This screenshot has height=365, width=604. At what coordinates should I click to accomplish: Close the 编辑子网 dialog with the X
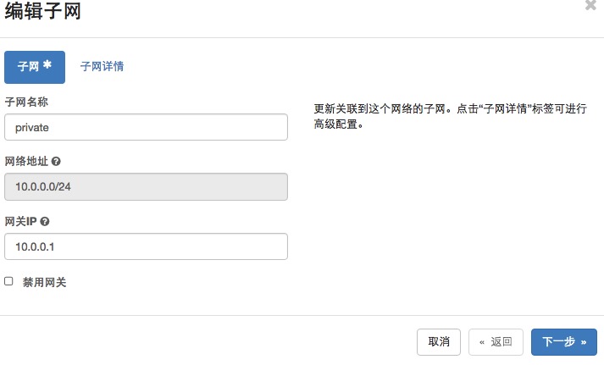590,6
